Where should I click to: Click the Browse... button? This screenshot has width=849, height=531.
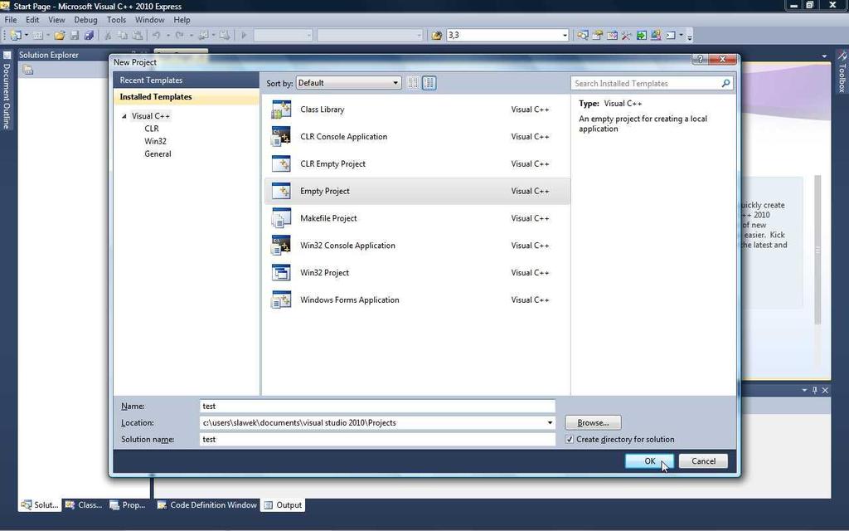point(593,422)
